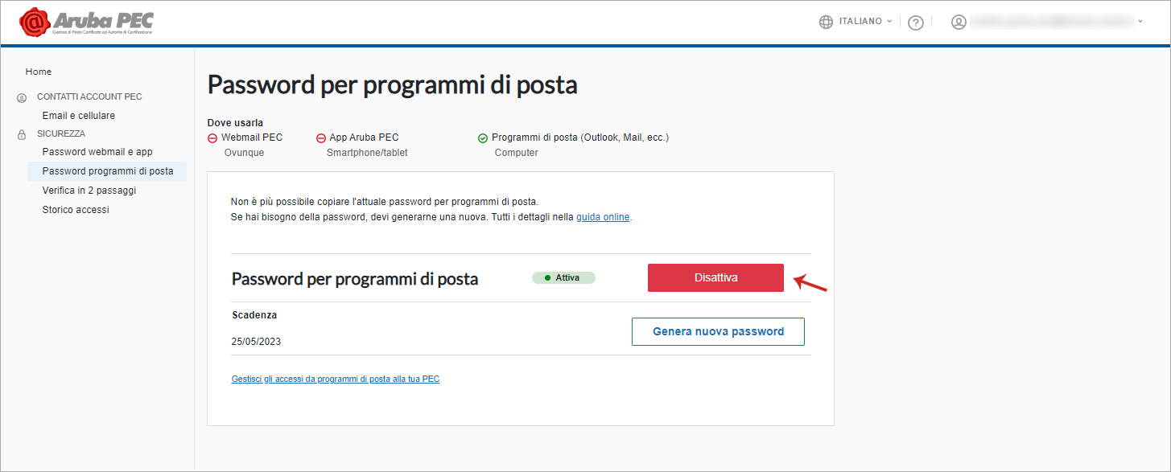Open the language globe icon
1171x472 pixels.
[x=826, y=22]
